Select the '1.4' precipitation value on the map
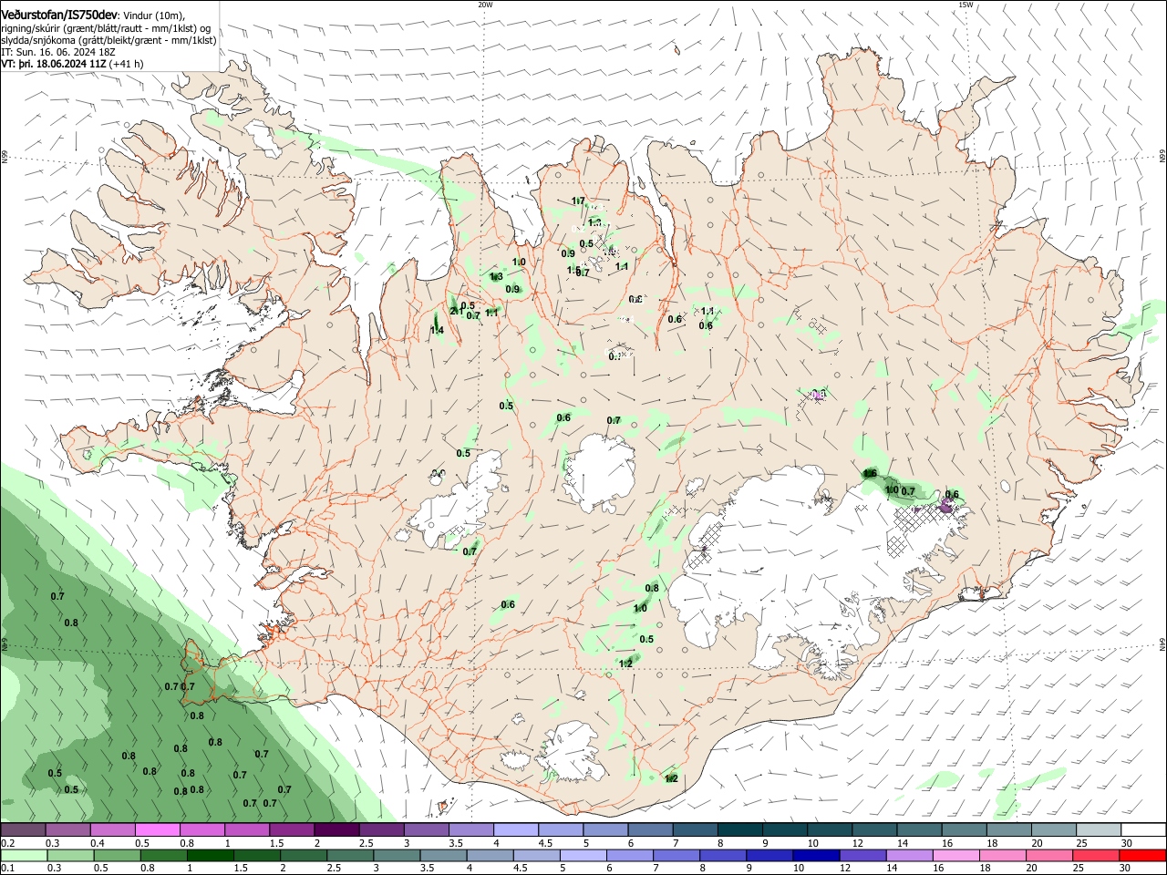Viewport: 1167px width, 875px height. [x=437, y=330]
